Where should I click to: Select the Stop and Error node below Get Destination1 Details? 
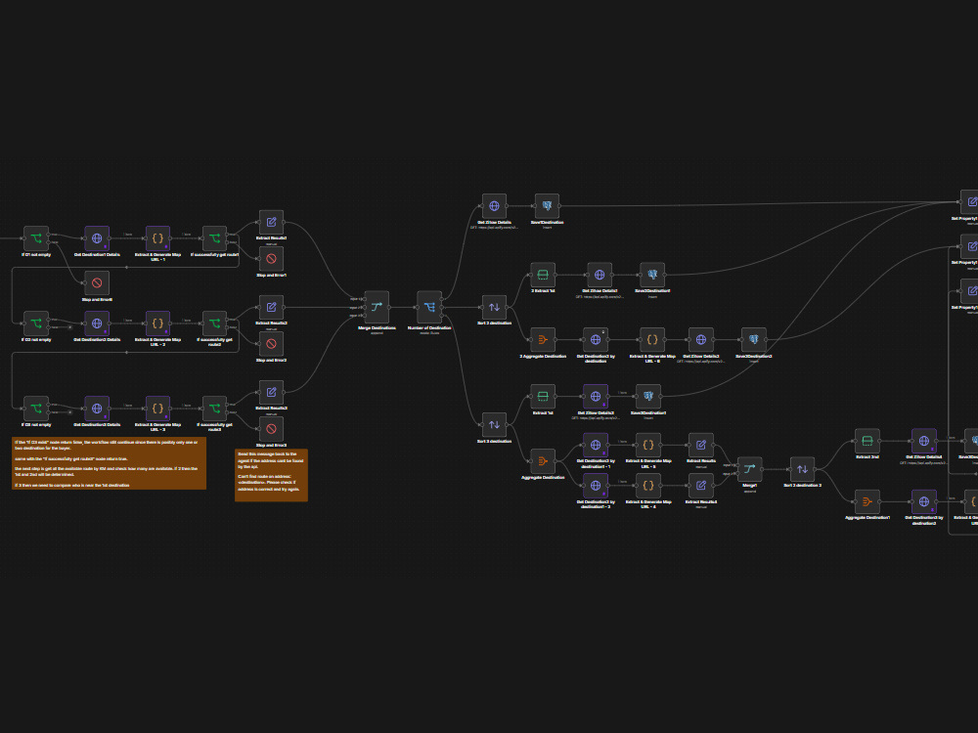pyautogui.click(x=97, y=283)
